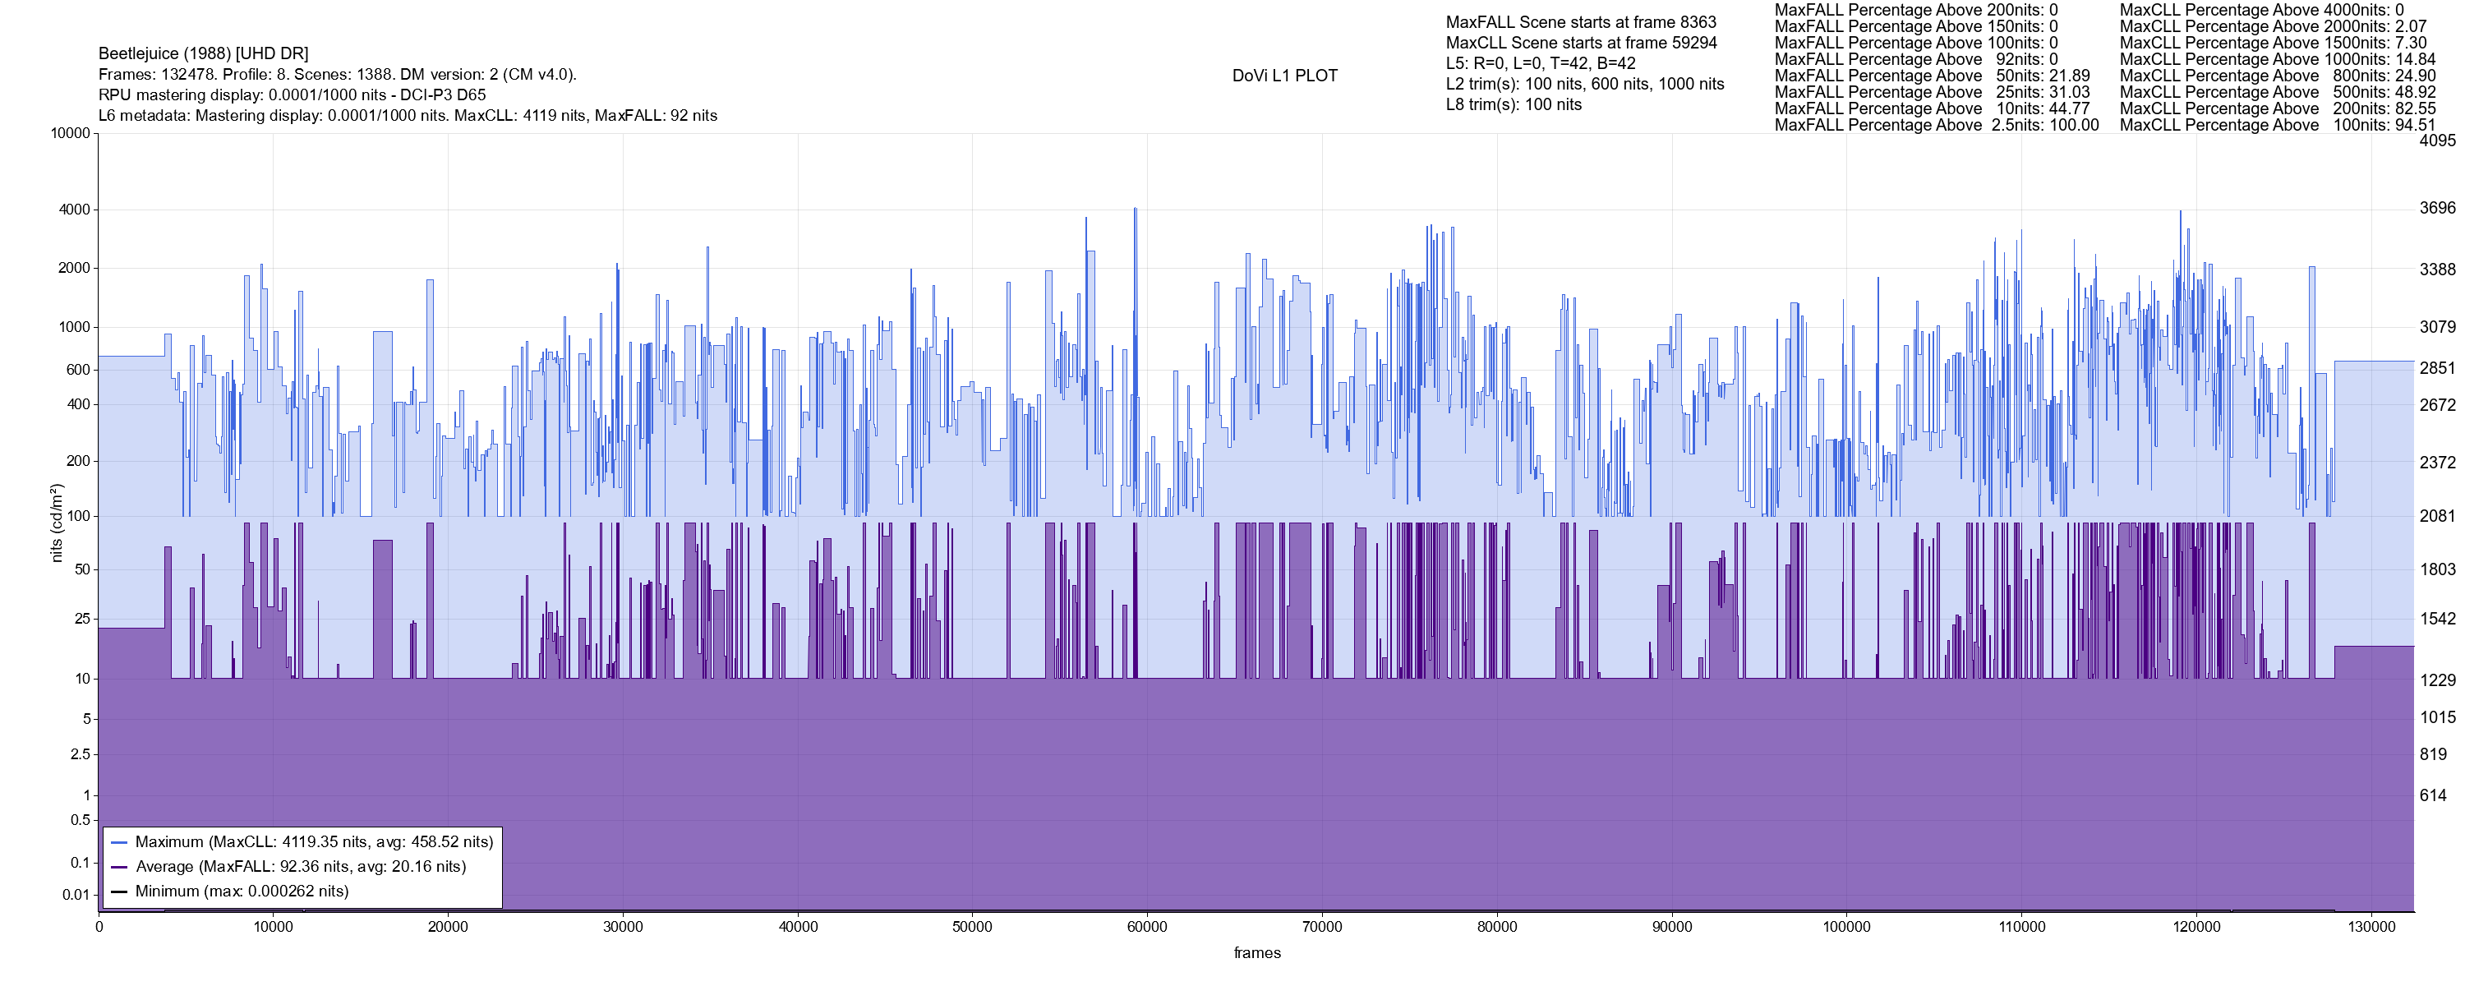Click the L2 trim(s) info line
This screenshot has height=986, width=2465.
coord(1585,85)
